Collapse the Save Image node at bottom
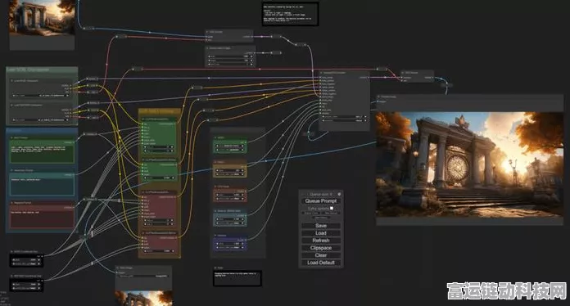 coord(118,268)
